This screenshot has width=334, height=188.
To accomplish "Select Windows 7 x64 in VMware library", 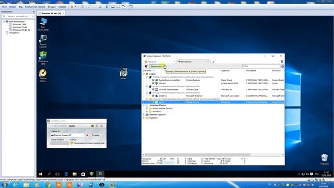I will (19, 25).
